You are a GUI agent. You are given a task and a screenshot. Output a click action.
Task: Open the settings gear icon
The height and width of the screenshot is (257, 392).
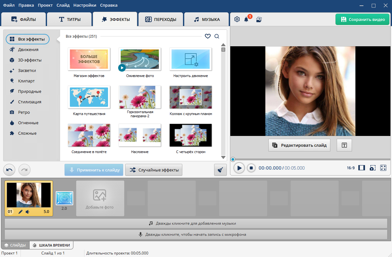point(237,19)
